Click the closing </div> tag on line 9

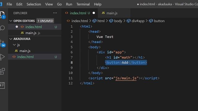point(103,68)
